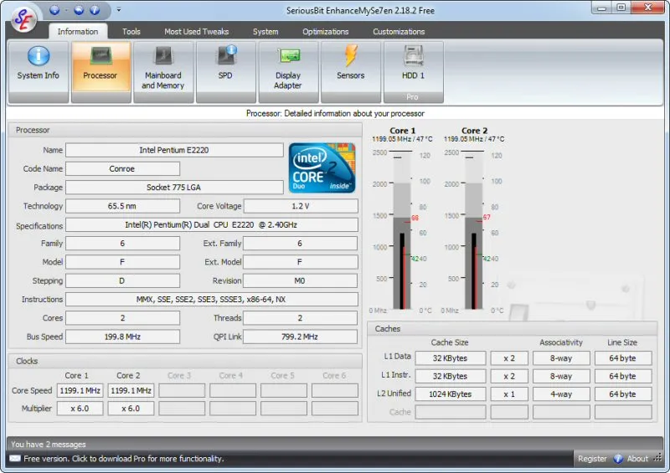Click the Cores count field
670x473 pixels.
tap(122, 318)
